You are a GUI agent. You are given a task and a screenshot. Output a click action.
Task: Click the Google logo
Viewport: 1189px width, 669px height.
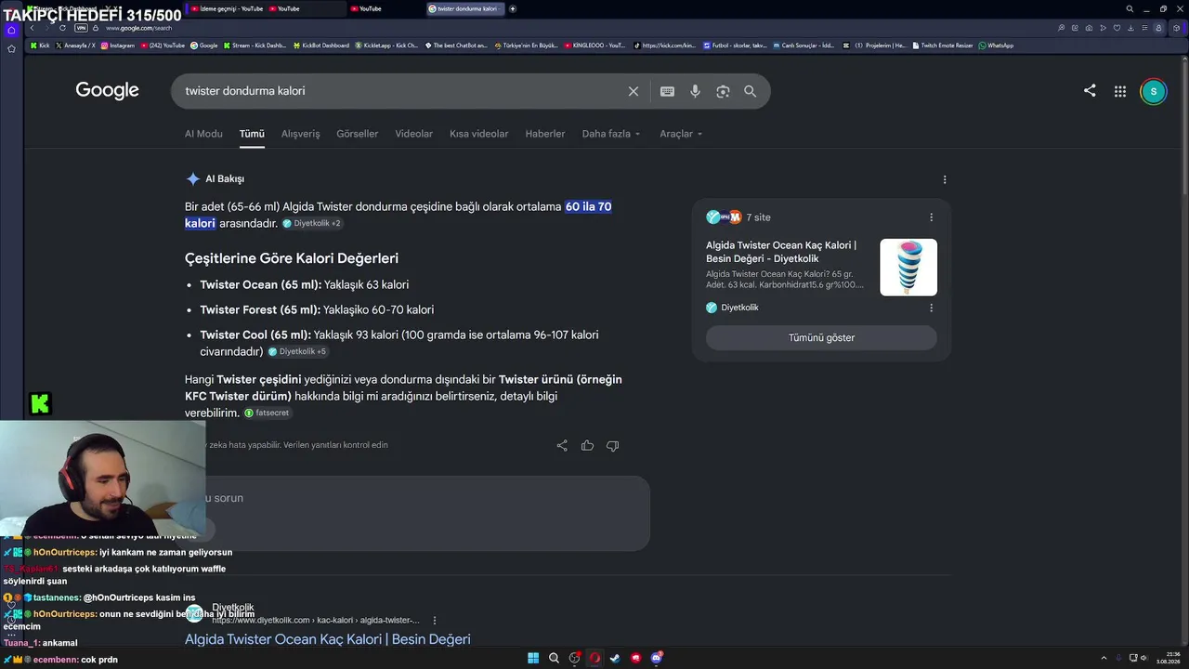point(107,90)
